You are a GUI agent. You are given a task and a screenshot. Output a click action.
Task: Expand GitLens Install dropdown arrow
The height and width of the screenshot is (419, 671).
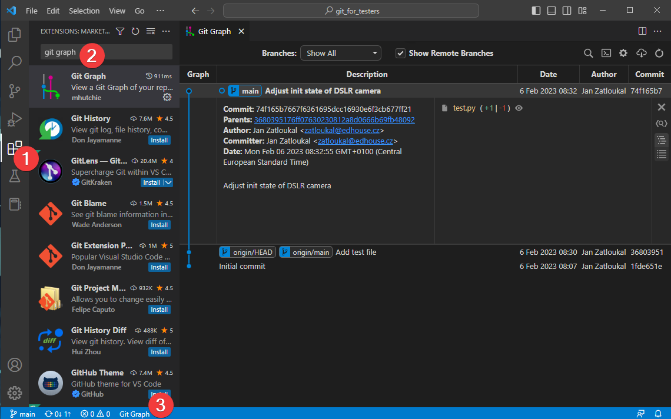point(168,182)
